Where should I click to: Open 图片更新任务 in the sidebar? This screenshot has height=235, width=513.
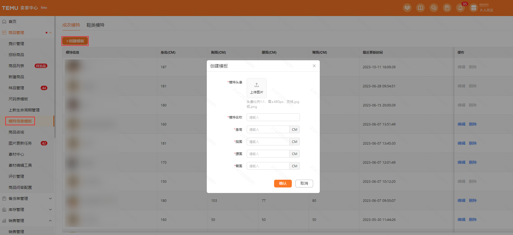pos(20,143)
